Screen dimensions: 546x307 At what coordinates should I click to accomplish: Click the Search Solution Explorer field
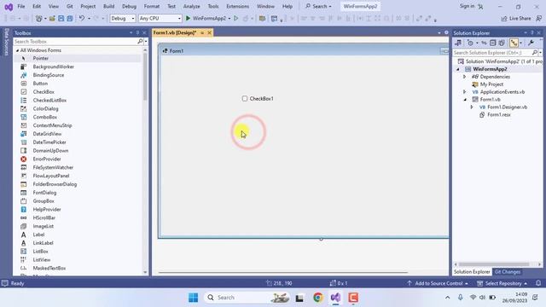492,53
